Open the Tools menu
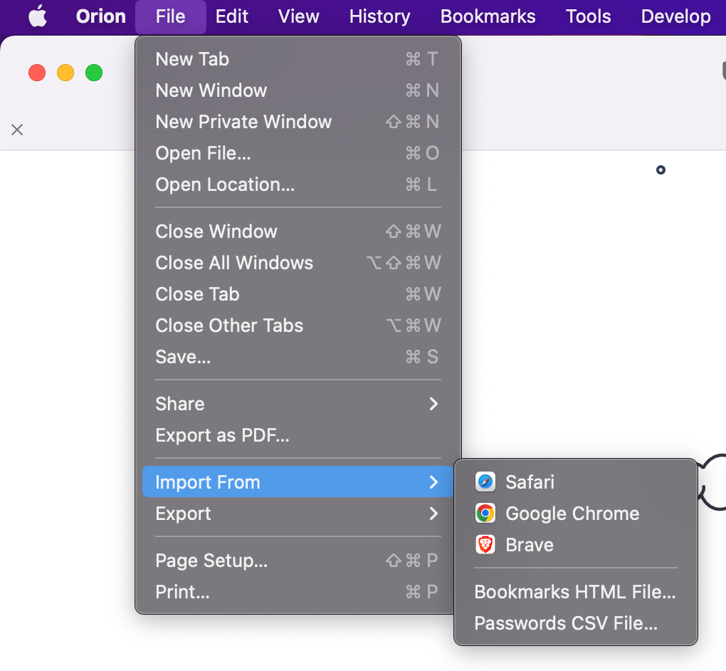Viewport: 726px width, 671px height. [588, 16]
